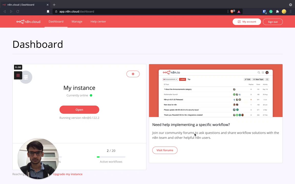Click the Dashboard page heading
295x184 pixels.
tap(38, 44)
